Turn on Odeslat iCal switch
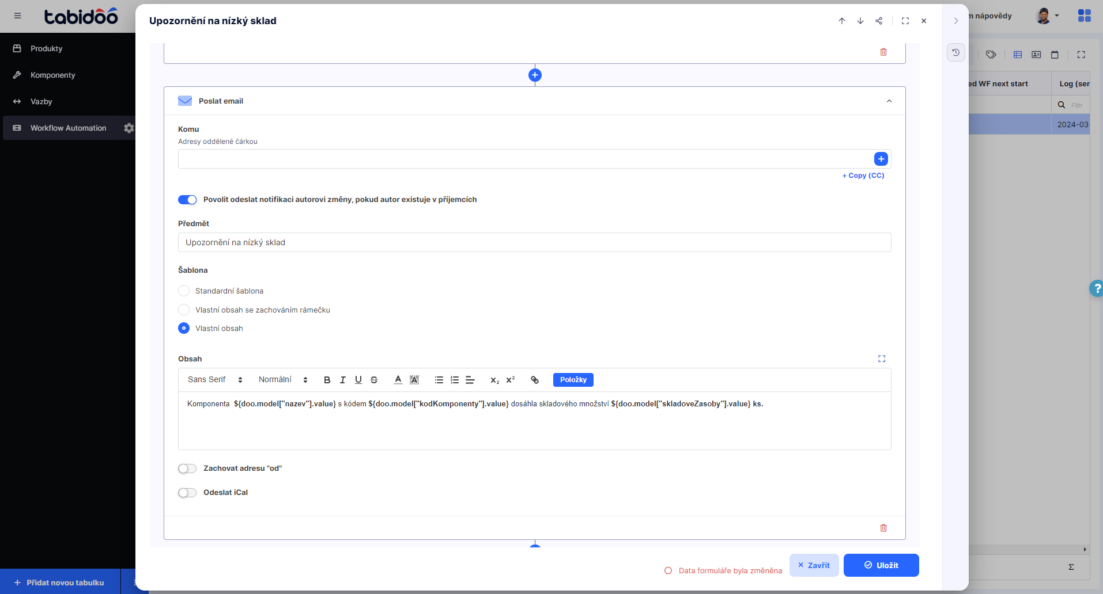Screen dimensions: 1103x594 [187, 493]
